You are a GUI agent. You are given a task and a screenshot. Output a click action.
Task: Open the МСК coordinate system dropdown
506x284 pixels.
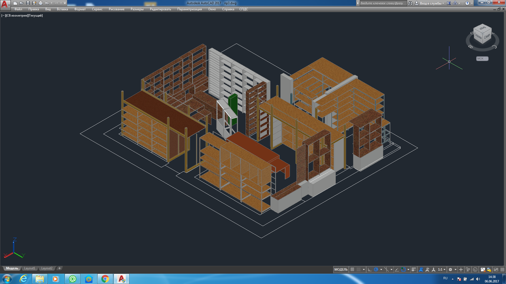click(482, 58)
